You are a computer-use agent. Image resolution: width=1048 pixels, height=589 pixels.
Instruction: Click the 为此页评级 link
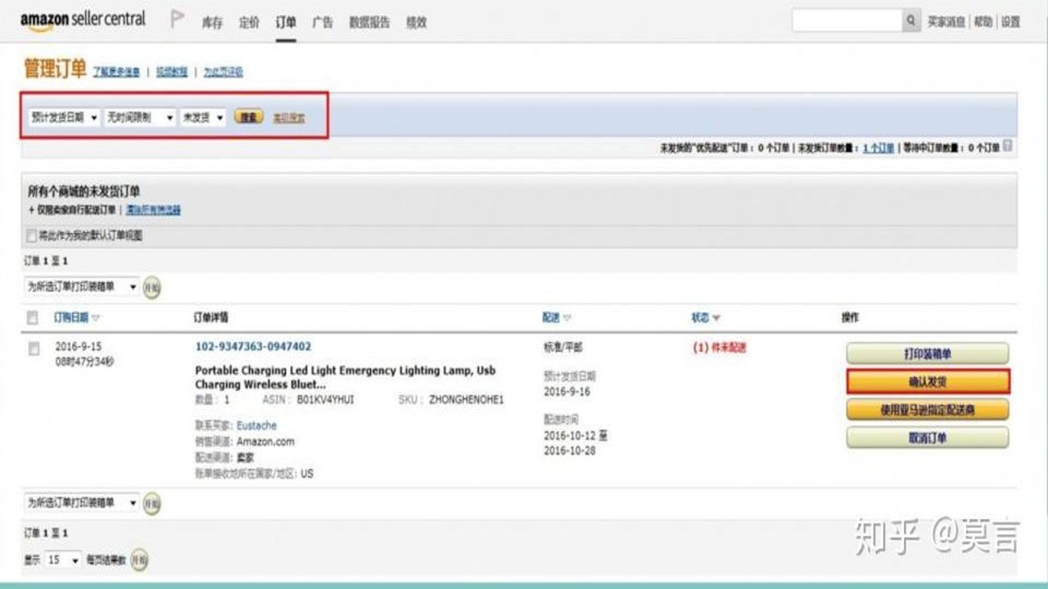click(x=224, y=72)
